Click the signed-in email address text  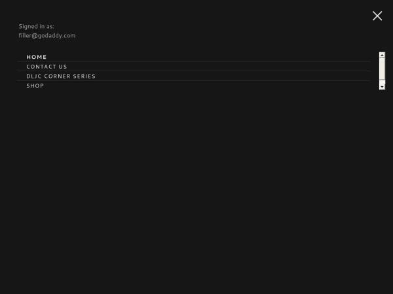click(x=47, y=35)
